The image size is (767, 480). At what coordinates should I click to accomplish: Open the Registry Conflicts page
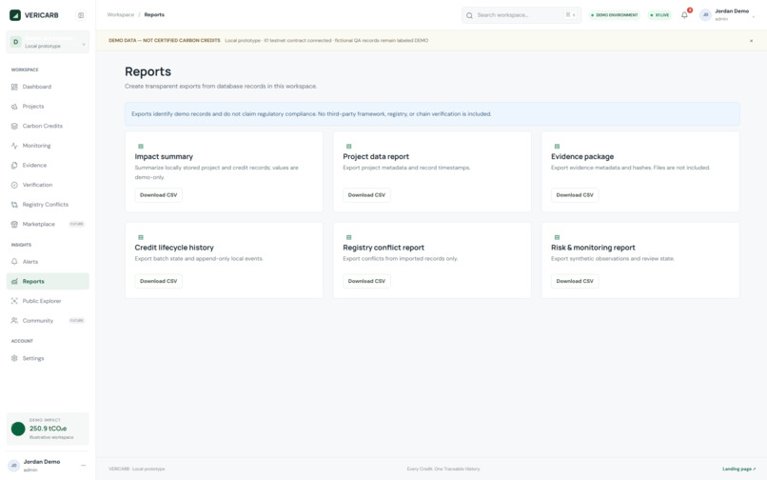click(x=48, y=204)
